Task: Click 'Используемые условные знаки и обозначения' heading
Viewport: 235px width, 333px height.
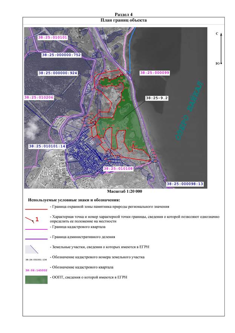Action: point(74,200)
